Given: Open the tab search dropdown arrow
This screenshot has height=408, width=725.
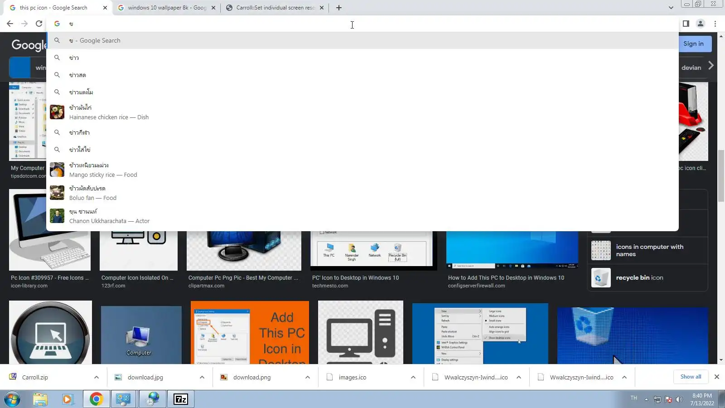Looking at the screenshot, I should [671, 8].
